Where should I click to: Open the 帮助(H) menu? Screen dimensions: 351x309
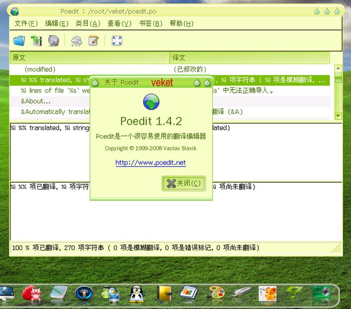pos(181,23)
